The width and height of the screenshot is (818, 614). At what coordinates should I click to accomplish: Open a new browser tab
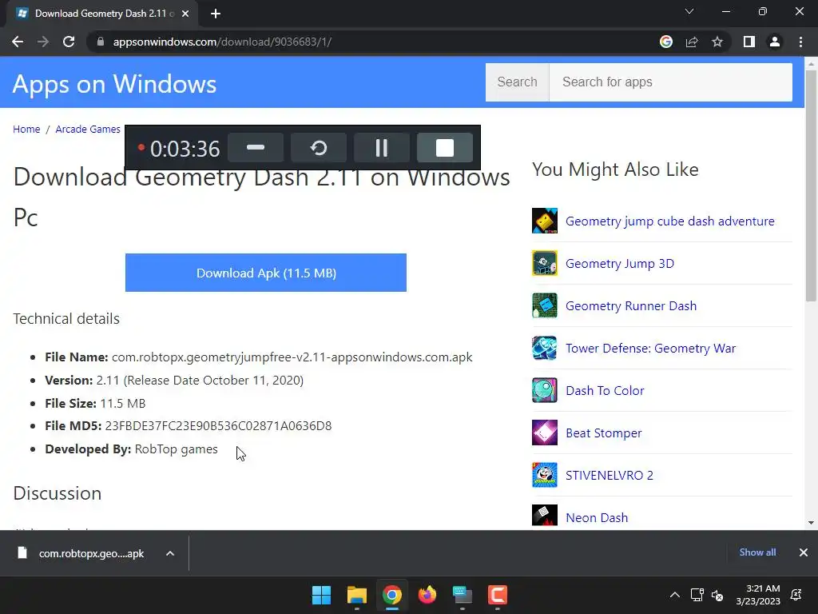click(x=216, y=14)
